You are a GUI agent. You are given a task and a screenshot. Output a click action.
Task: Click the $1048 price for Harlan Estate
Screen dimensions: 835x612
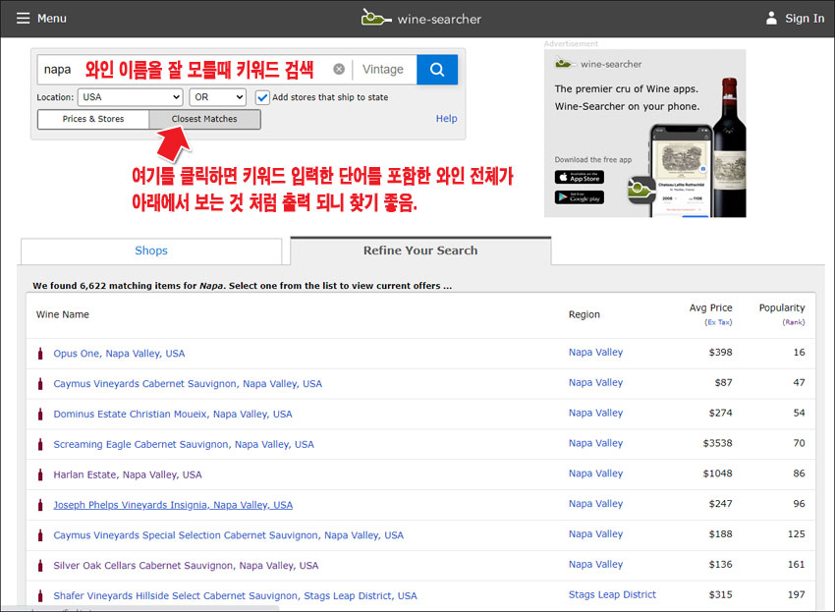717,474
